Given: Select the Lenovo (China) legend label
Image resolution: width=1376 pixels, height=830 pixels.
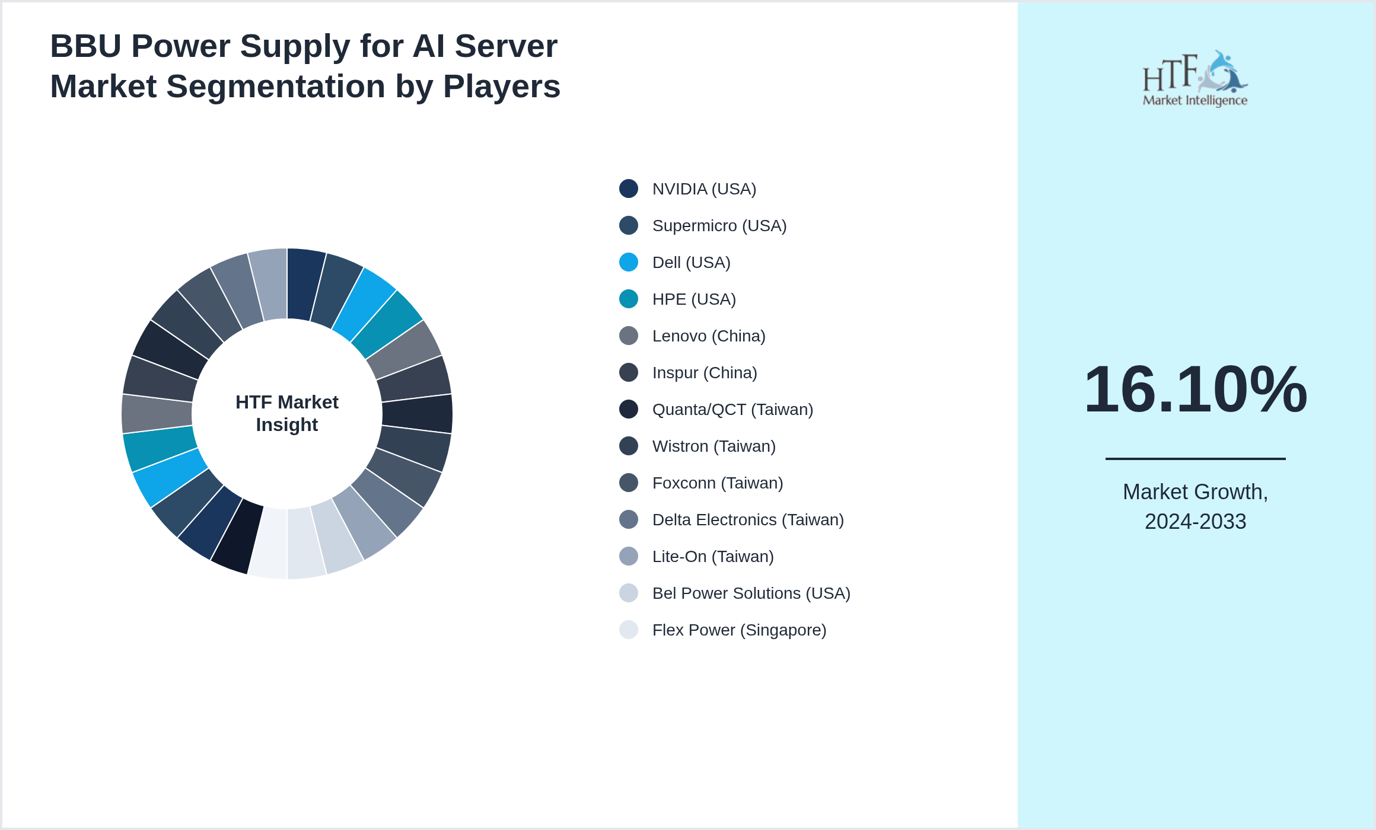Looking at the screenshot, I should (x=709, y=336).
